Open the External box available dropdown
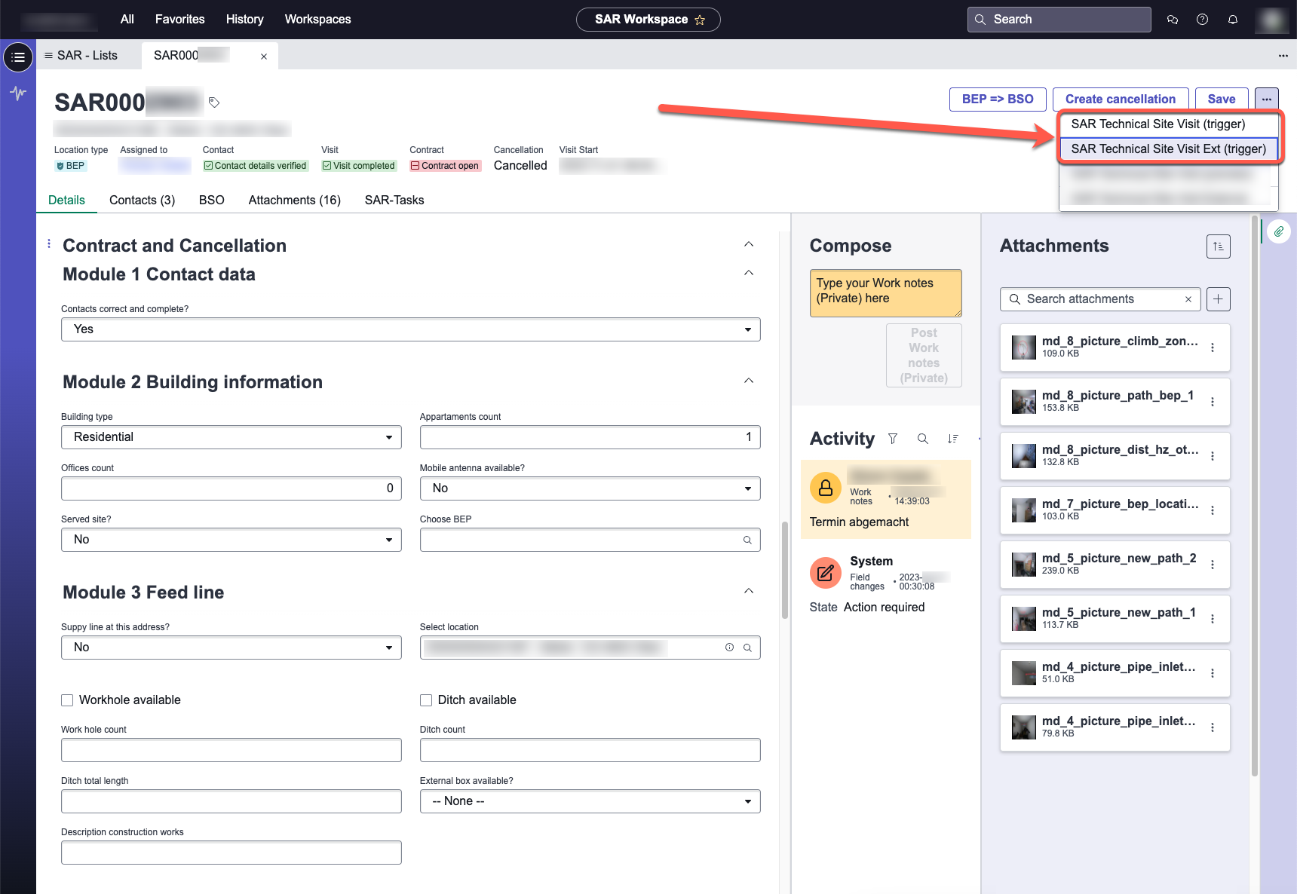Screen dimensions: 1297x894 pyautogui.click(x=590, y=801)
